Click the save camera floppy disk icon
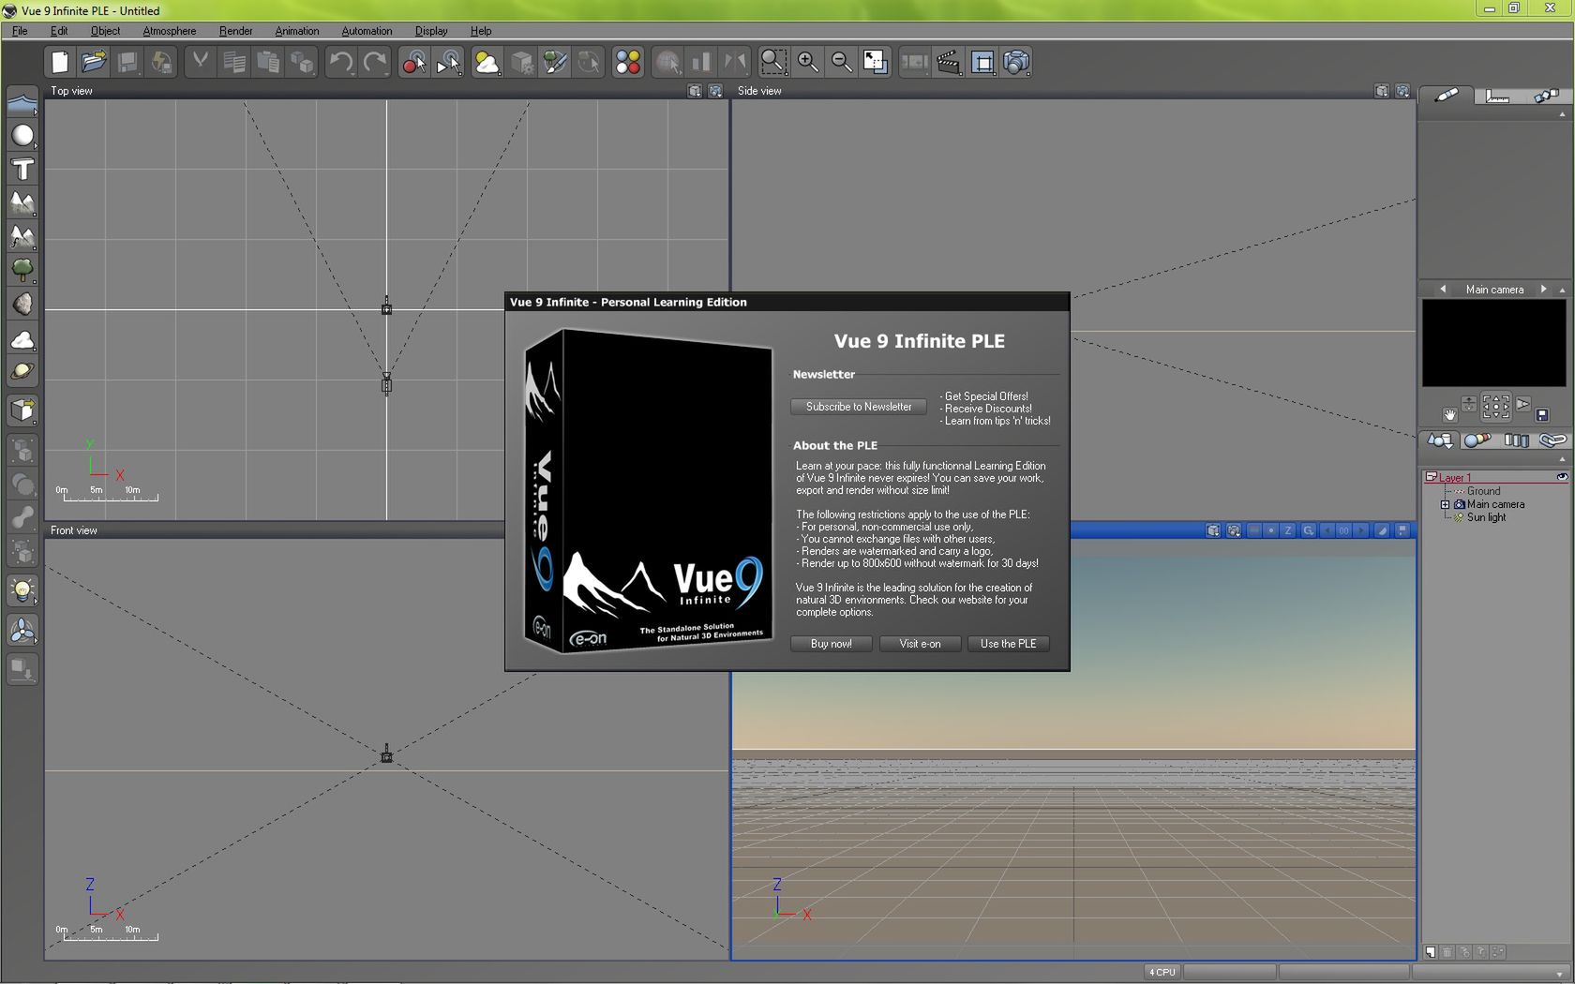This screenshot has width=1575, height=984. tap(1542, 414)
